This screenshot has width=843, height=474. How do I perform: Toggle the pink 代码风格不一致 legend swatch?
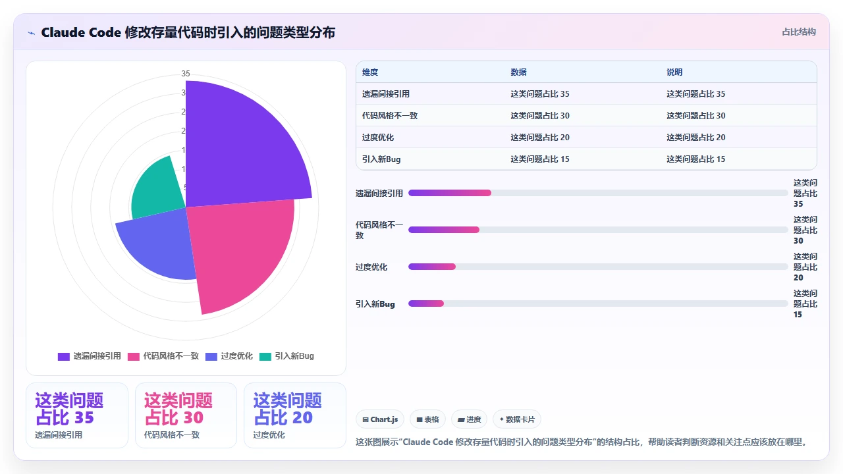click(x=134, y=356)
